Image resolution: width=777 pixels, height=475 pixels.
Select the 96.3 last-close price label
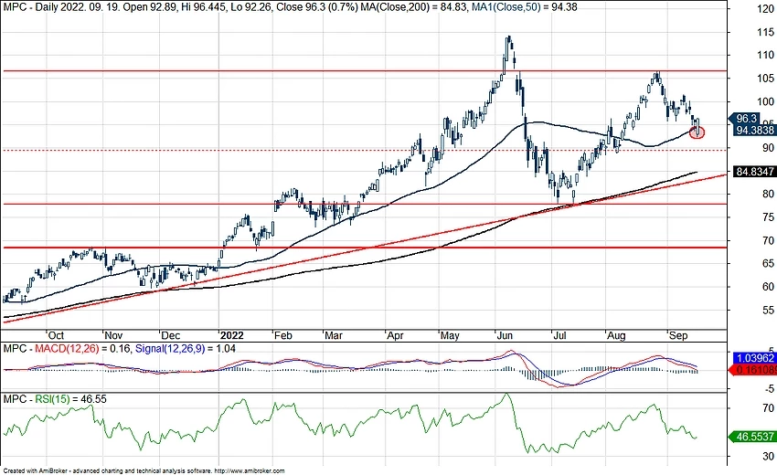coord(746,119)
